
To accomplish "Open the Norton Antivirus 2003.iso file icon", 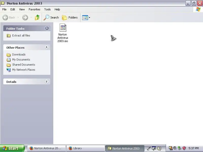I will coord(63,28).
